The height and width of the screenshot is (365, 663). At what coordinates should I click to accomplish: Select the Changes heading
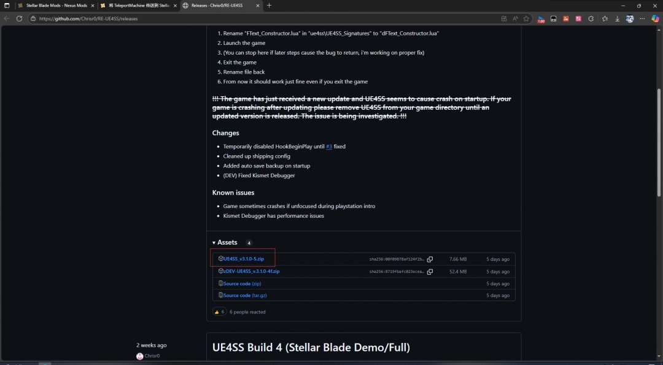226,133
